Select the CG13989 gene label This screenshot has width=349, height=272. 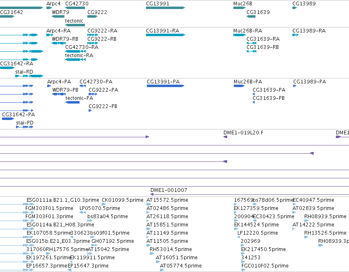pyautogui.click(x=304, y=4)
